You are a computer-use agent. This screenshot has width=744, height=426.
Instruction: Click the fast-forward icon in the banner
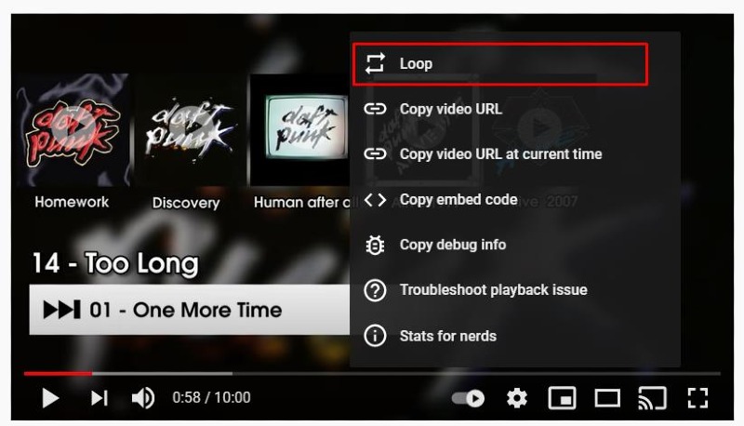[x=61, y=310]
